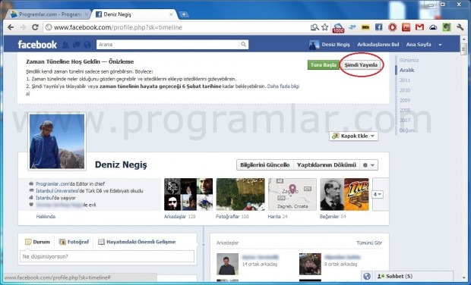The image size is (471, 285).
Task: Open the gear dropdown beside Yaptıklarının Dökümü
Action: [369, 164]
